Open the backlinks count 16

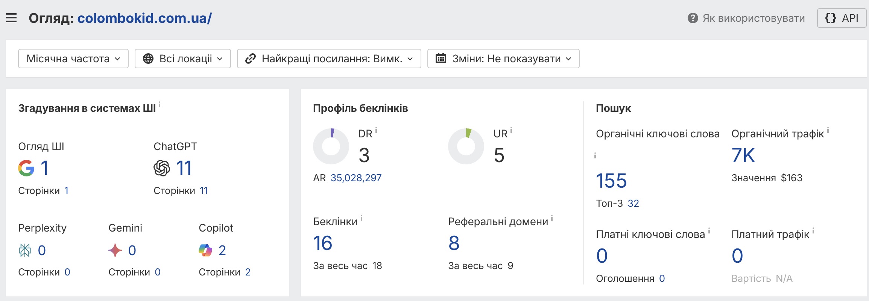click(323, 243)
